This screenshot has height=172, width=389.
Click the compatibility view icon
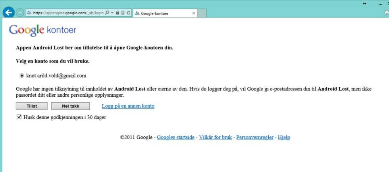coord(123,13)
